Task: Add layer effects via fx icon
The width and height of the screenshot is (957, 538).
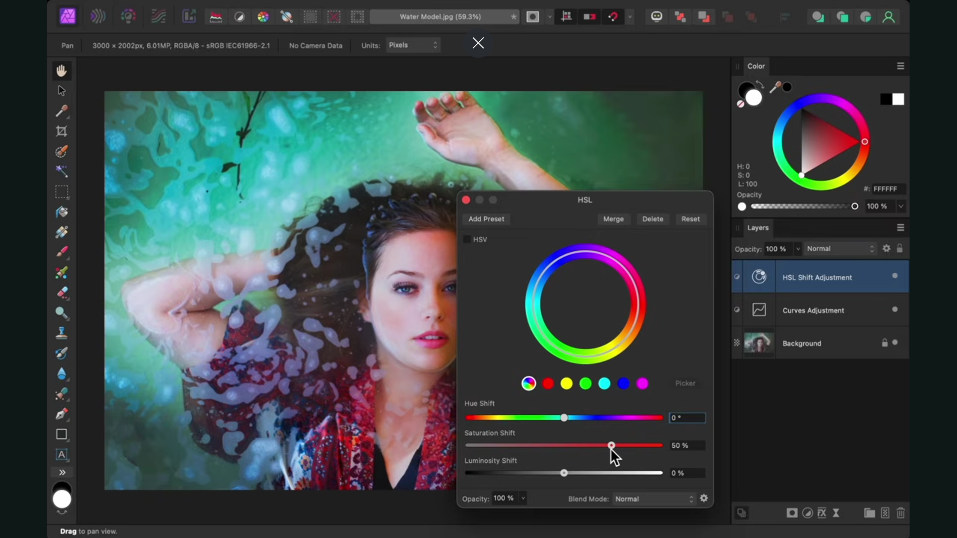Action: pos(822,513)
